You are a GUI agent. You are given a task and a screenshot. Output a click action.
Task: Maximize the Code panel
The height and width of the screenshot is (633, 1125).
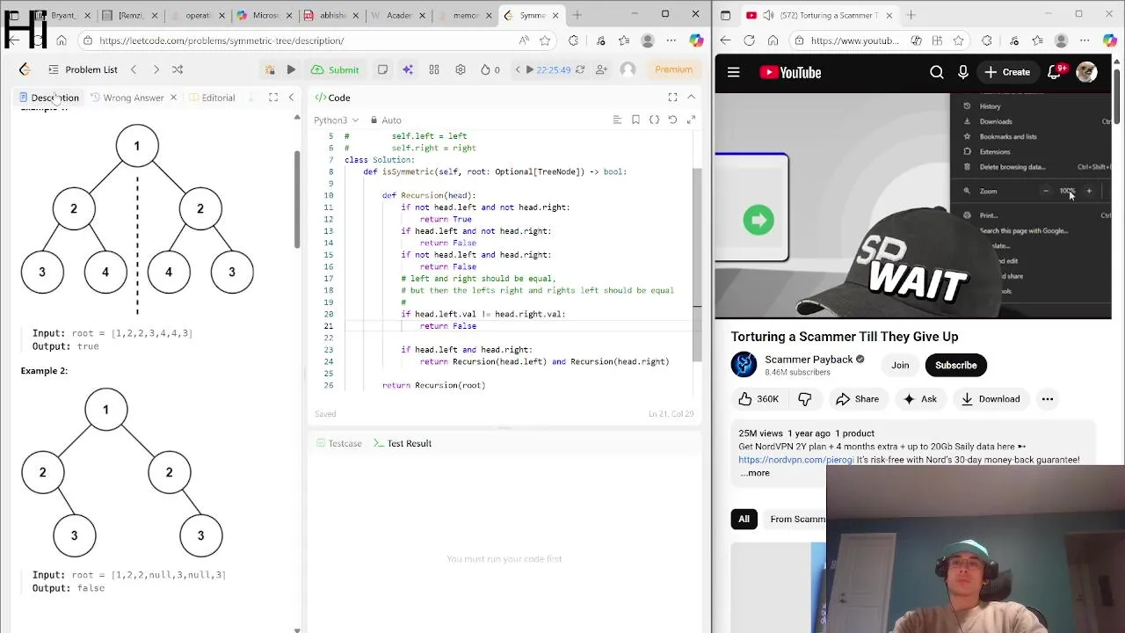672,98
